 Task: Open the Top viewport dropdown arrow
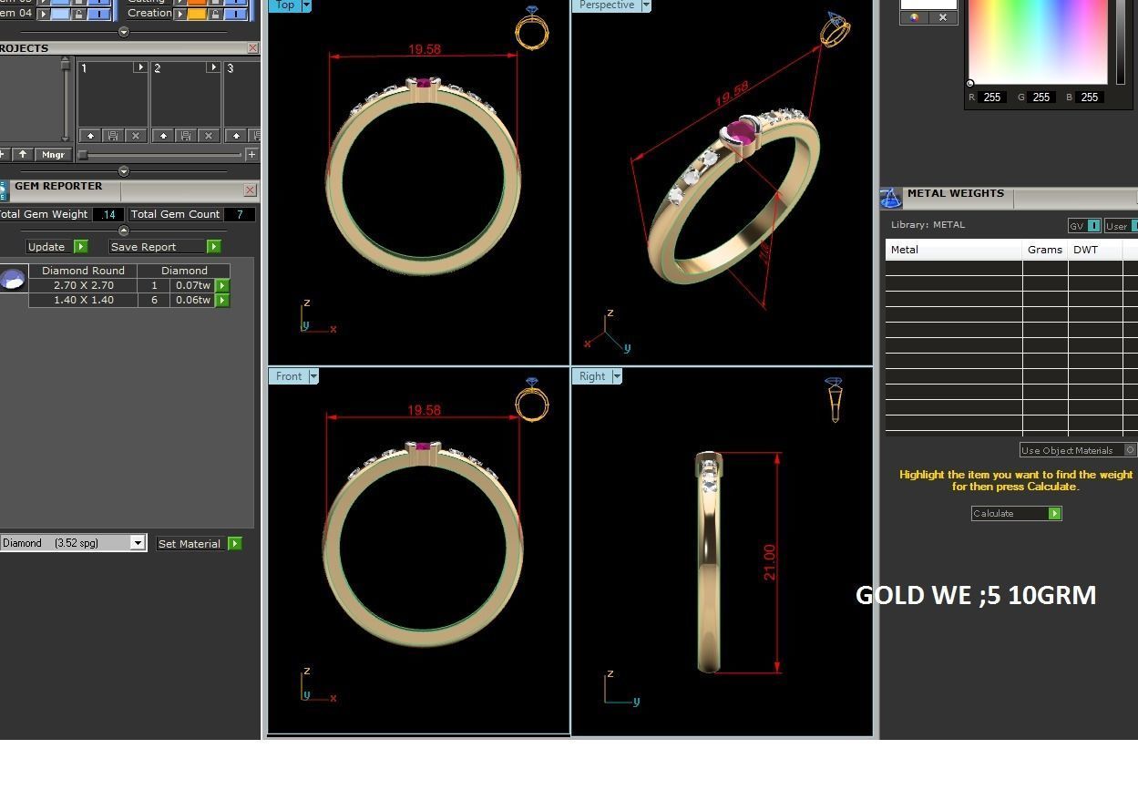click(306, 5)
